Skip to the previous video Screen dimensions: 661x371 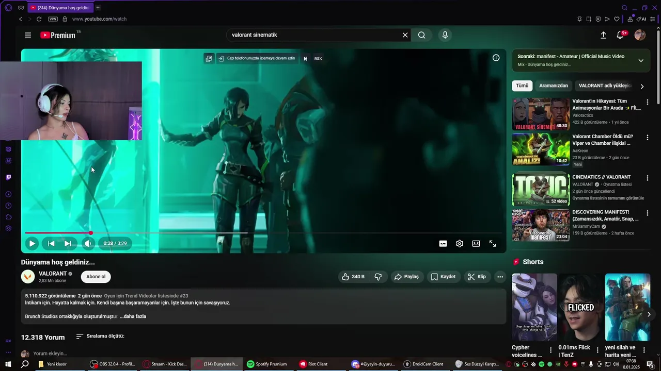[x=51, y=243]
